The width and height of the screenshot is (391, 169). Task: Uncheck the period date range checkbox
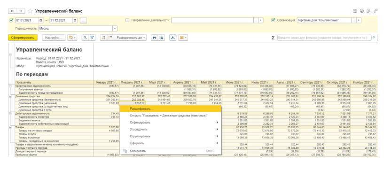tap(11, 21)
